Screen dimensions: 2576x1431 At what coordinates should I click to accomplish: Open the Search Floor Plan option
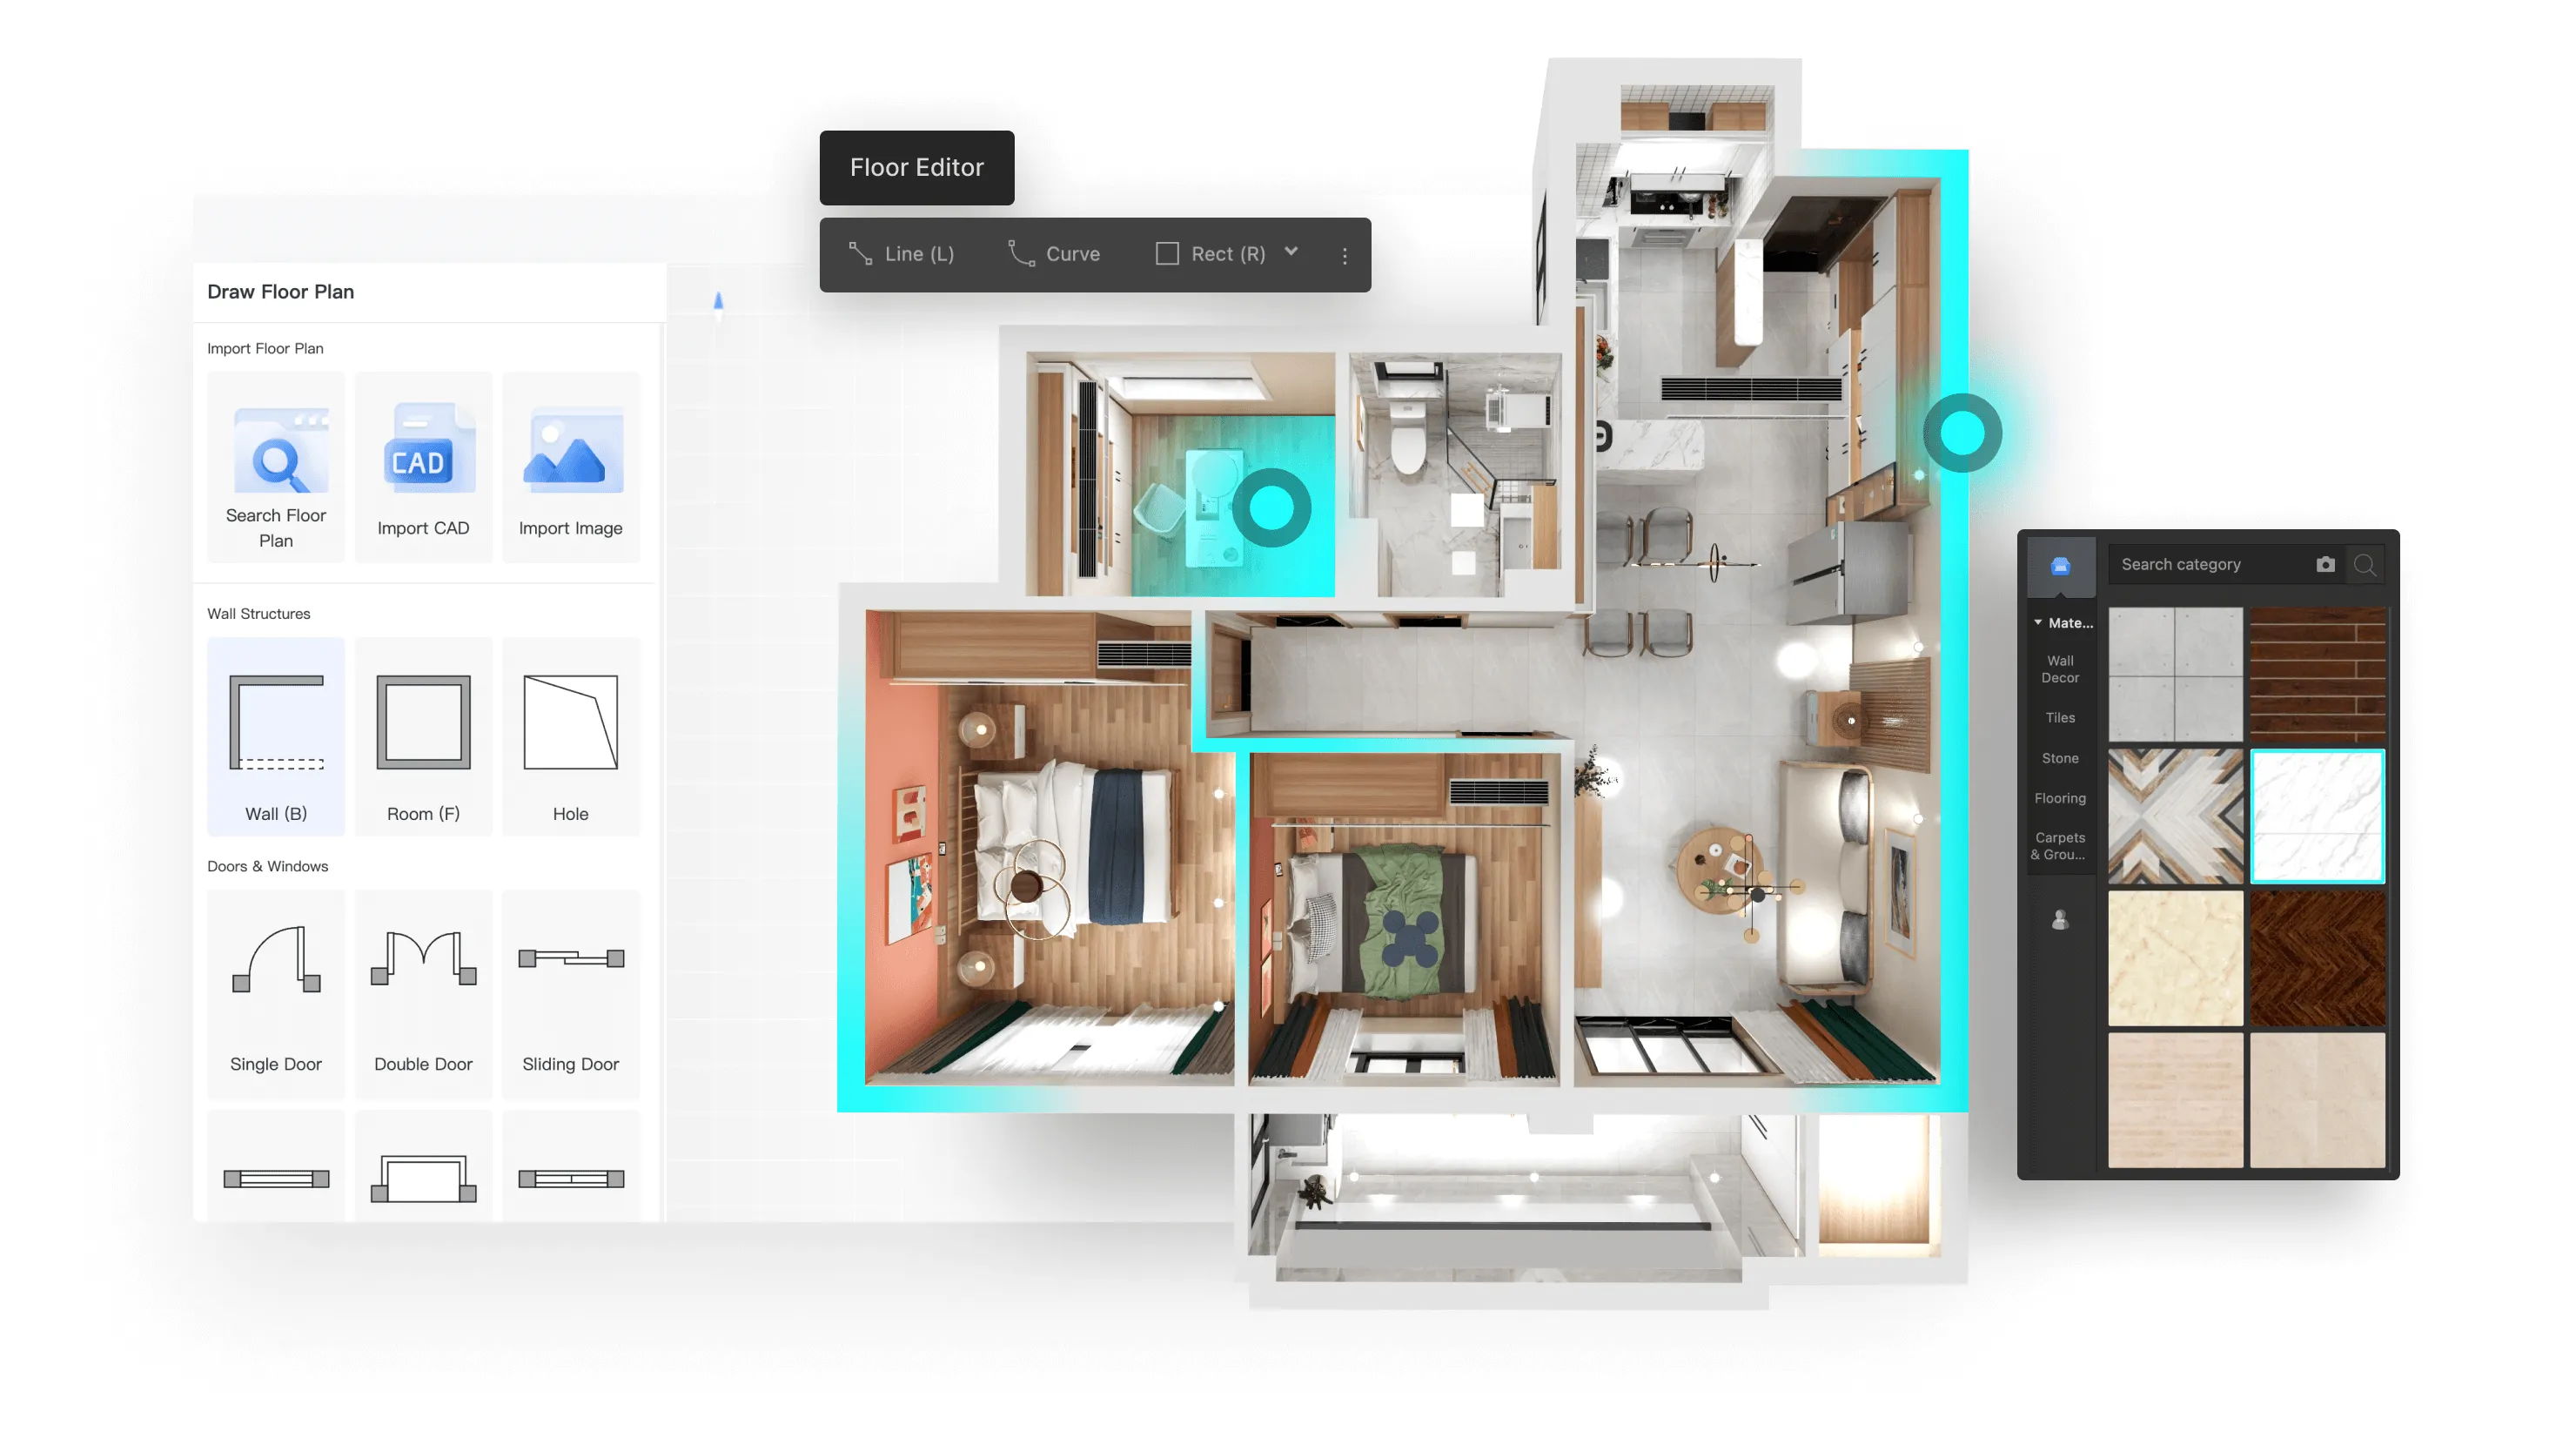[x=276, y=467]
